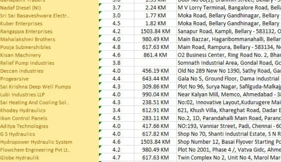Select the O2 Business Center address cell
This screenshot has height=162, width=281.
(x=229, y=55)
